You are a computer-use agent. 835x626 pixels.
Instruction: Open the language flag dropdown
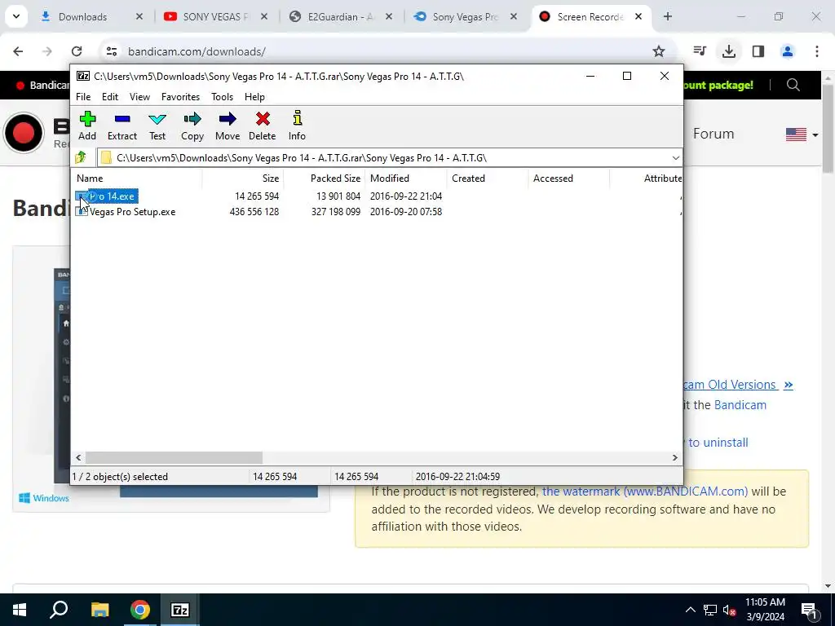click(x=802, y=134)
